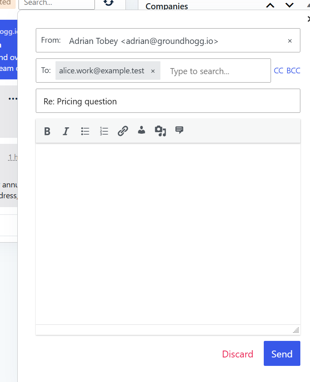The height and width of the screenshot is (382, 310).
Task: Clear the From sender Adrian Tobey
Action: click(290, 41)
